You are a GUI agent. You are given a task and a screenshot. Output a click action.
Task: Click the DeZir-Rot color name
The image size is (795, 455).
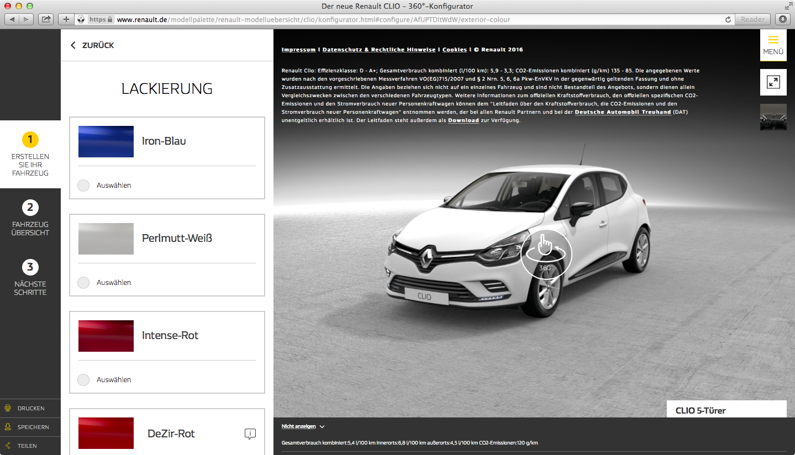171,433
